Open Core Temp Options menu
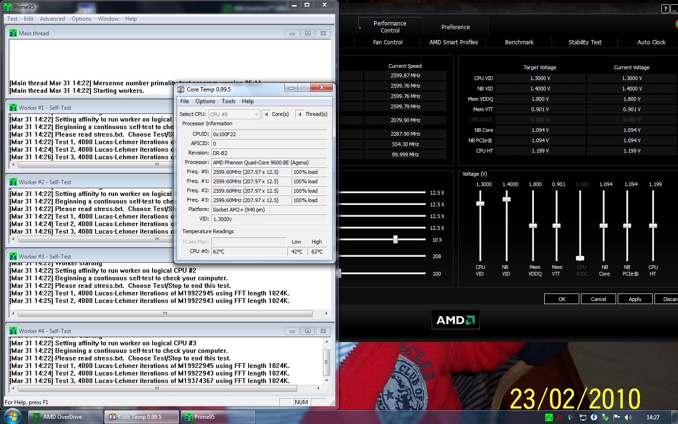Screen dimensions: 678x424 tap(205, 101)
